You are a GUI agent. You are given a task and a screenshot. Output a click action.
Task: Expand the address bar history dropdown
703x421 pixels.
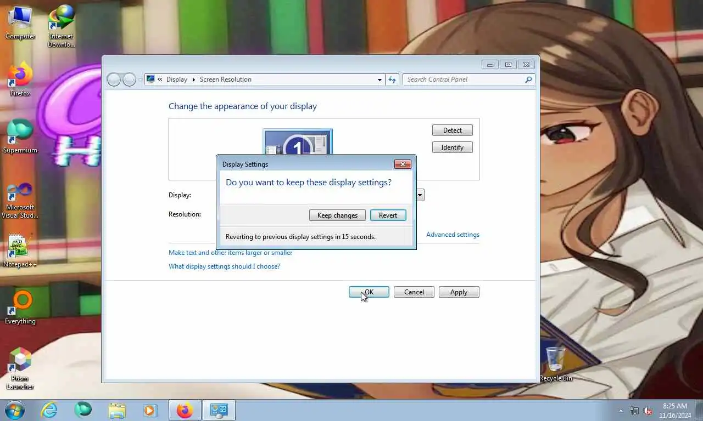(379, 79)
